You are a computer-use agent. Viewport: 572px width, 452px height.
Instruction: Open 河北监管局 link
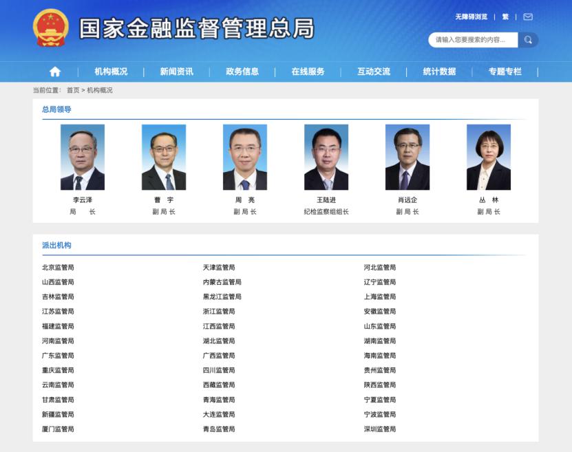click(380, 267)
